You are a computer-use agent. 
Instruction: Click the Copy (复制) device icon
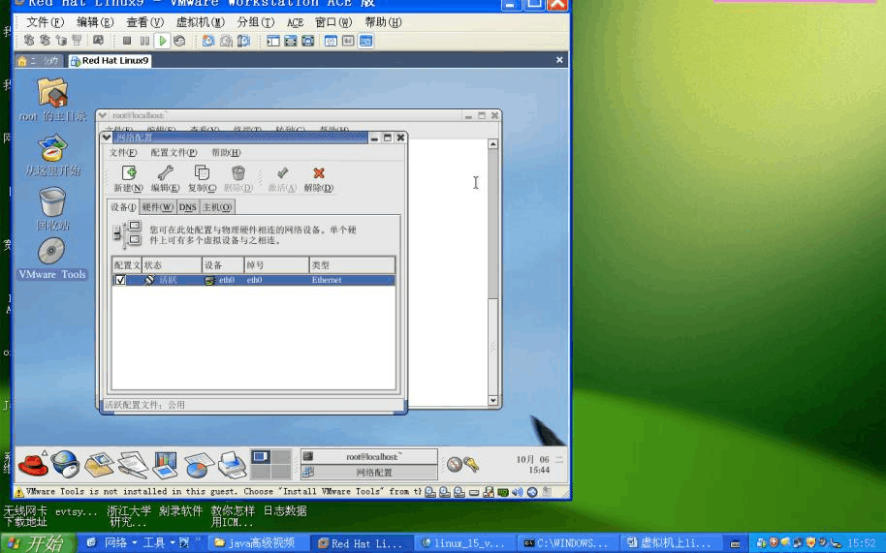click(202, 173)
